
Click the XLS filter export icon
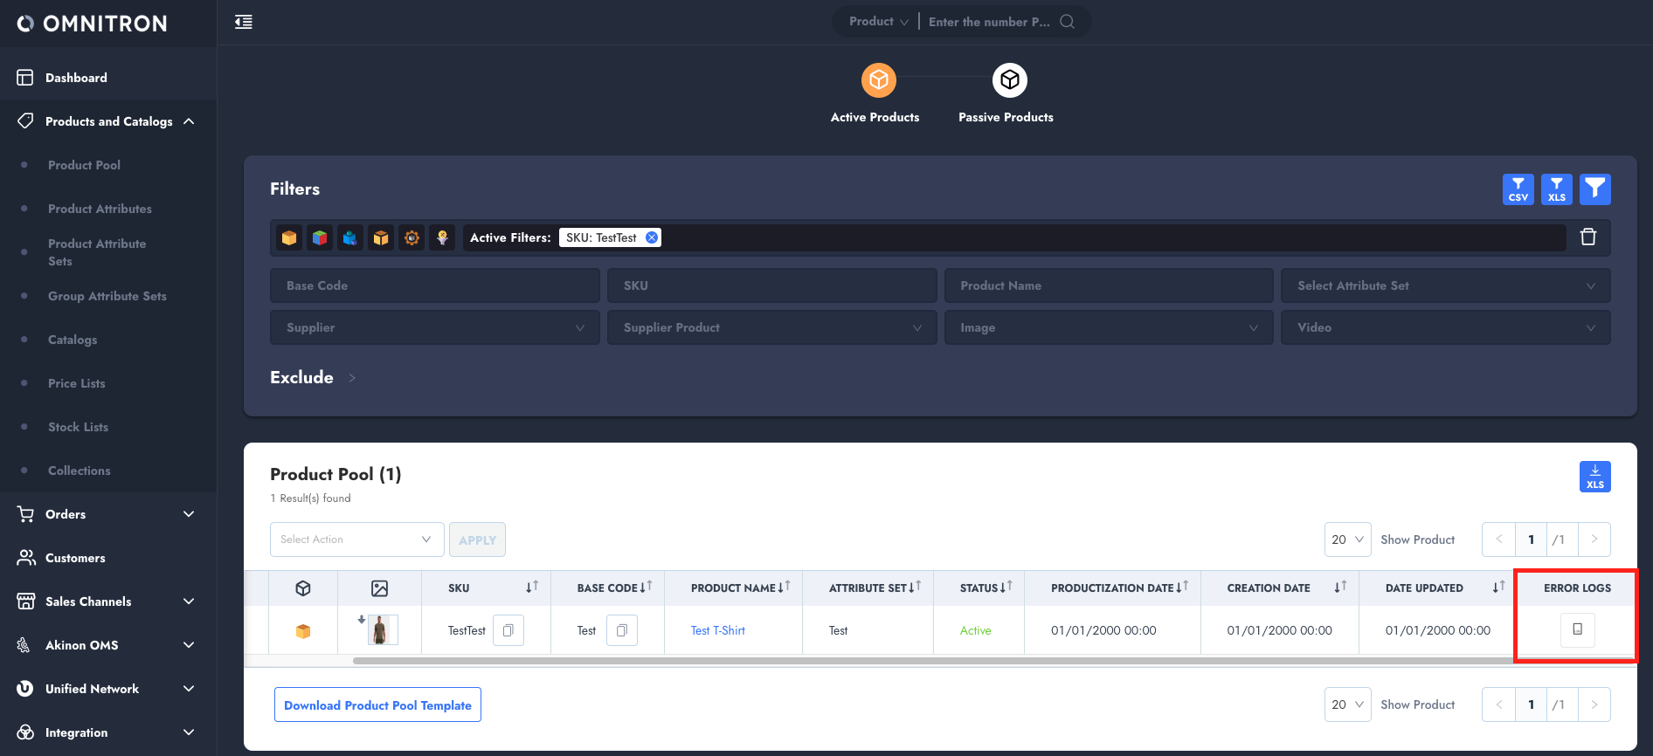[1556, 189]
